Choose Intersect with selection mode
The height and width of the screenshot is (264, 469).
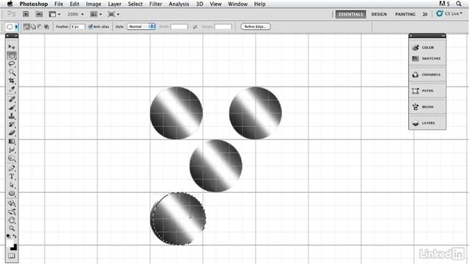click(46, 26)
